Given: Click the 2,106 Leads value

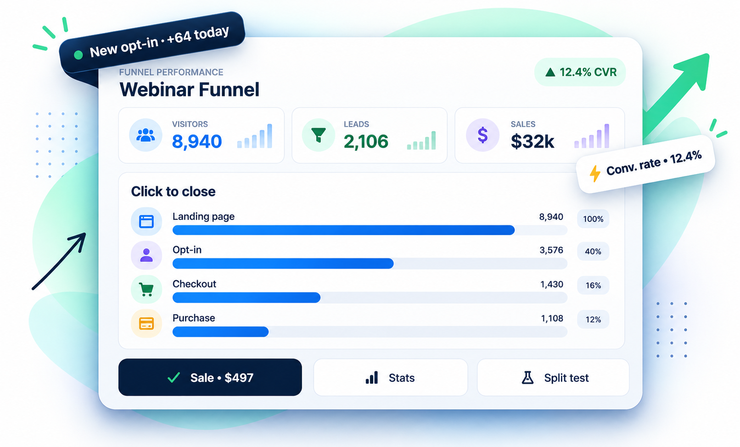Looking at the screenshot, I should 366,141.
